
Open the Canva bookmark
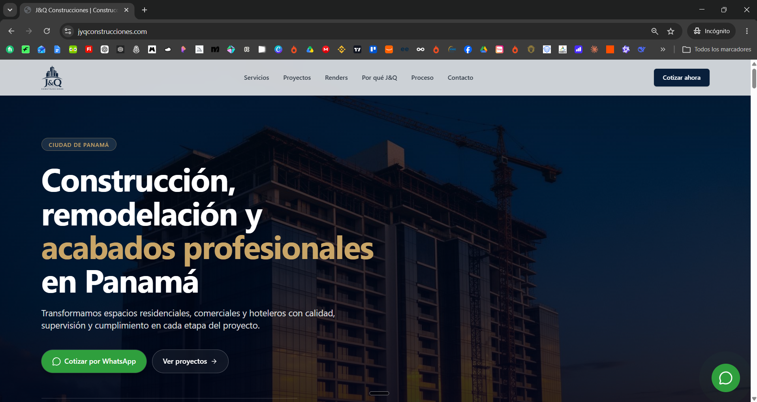[x=278, y=49]
